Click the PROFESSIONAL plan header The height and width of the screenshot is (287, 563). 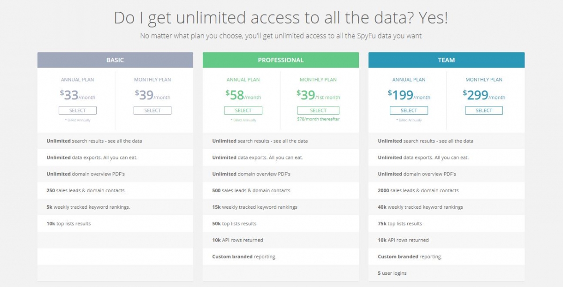(281, 60)
